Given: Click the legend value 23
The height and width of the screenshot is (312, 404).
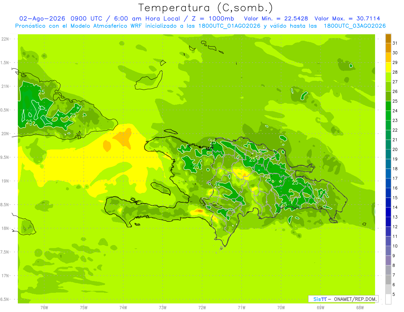Looking at the screenshot, I should [x=395, y=120].
